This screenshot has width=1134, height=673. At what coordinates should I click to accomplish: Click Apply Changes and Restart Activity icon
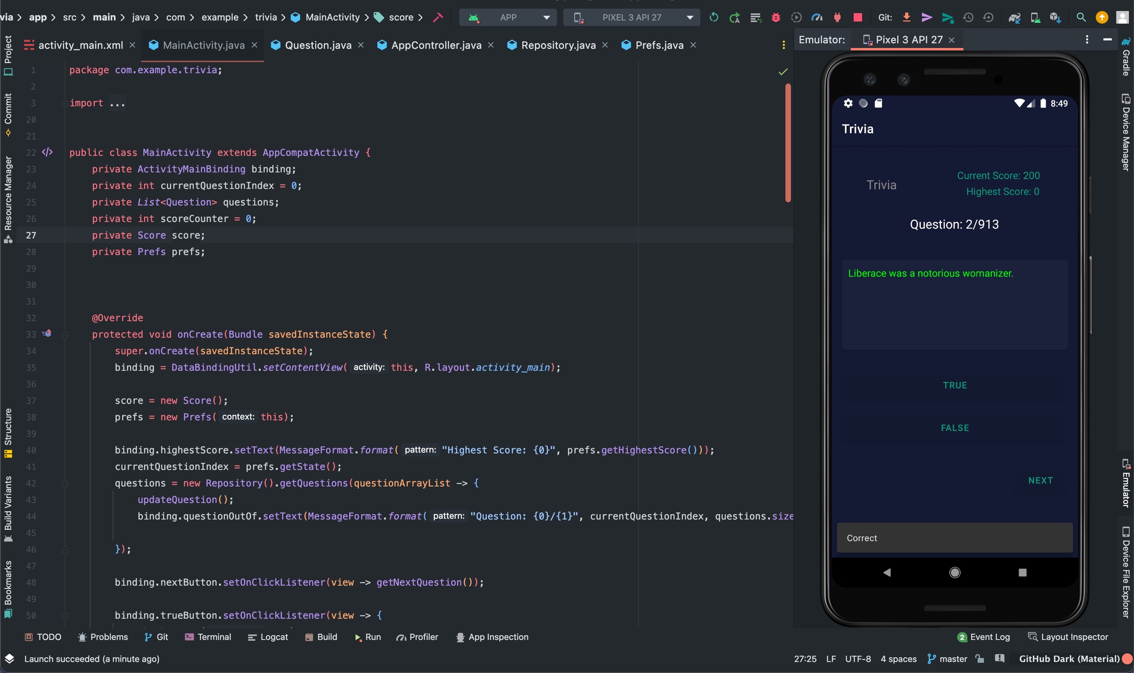tap(735, 17)
